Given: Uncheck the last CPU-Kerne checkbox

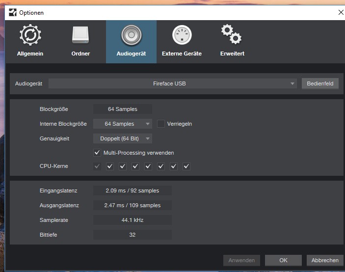Looking at the screenshot, I should pyautogui.click(x=186, y=166).
